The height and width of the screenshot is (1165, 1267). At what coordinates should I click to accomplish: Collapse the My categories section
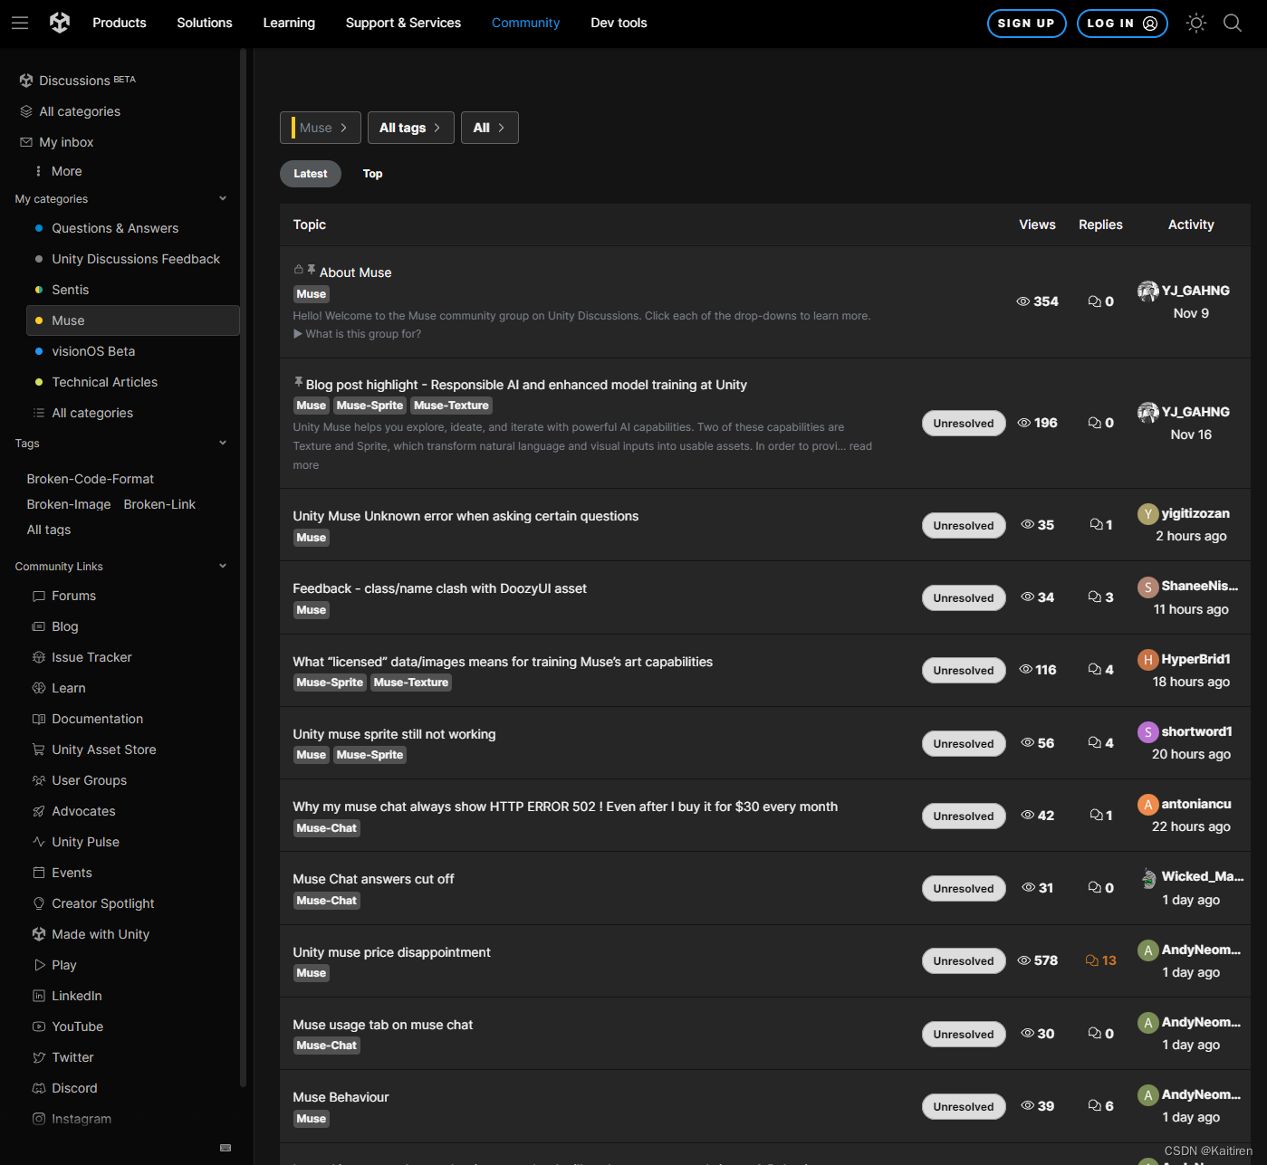pos(223,199)
